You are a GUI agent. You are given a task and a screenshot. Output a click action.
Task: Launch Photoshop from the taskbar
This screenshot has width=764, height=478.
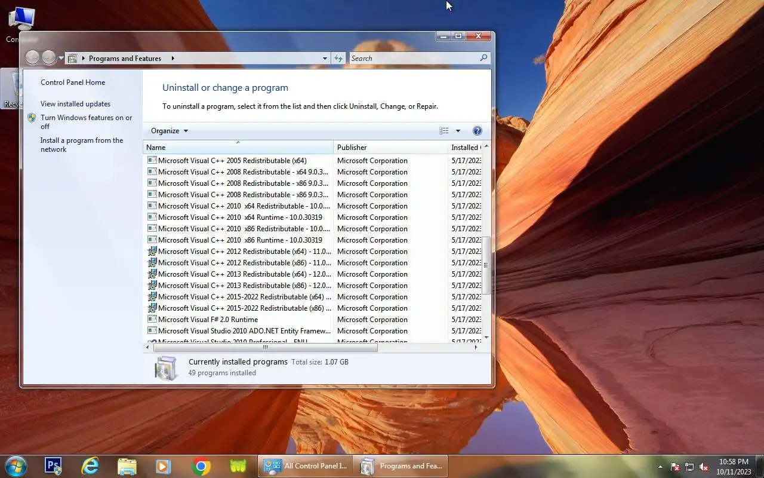(x=54, y=466)
